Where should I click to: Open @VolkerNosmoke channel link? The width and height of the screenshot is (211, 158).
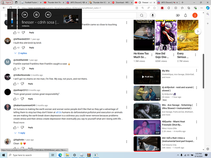[x=22, y=75]
